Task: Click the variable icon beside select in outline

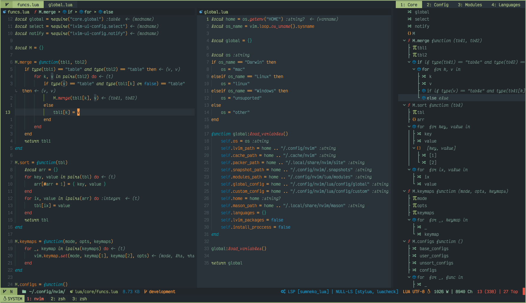Action: click(x=409, y=19)
